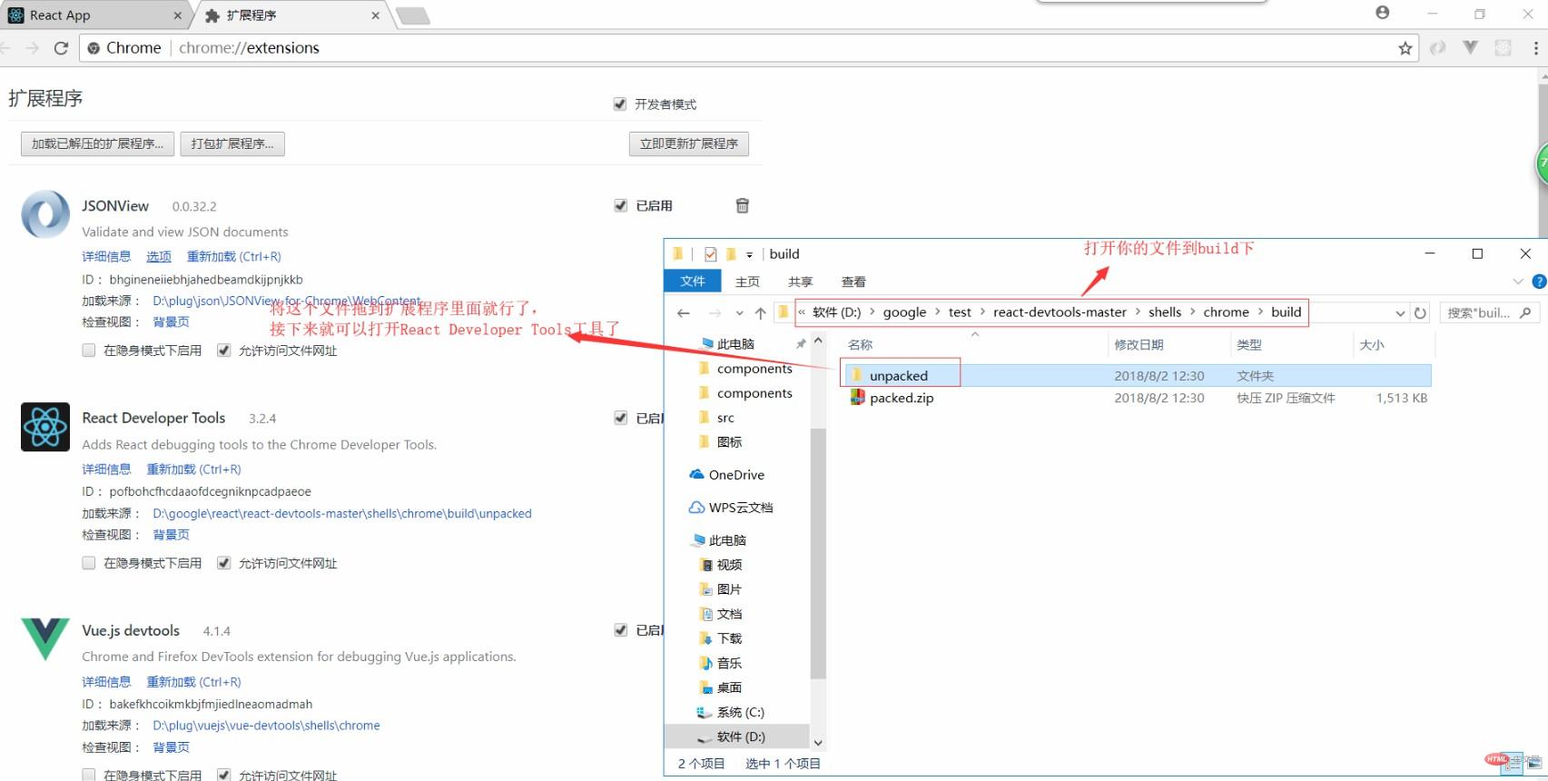
Task: Open the 共享 ribbon tab
Action: pyautogui.click(x=800, y=282)
